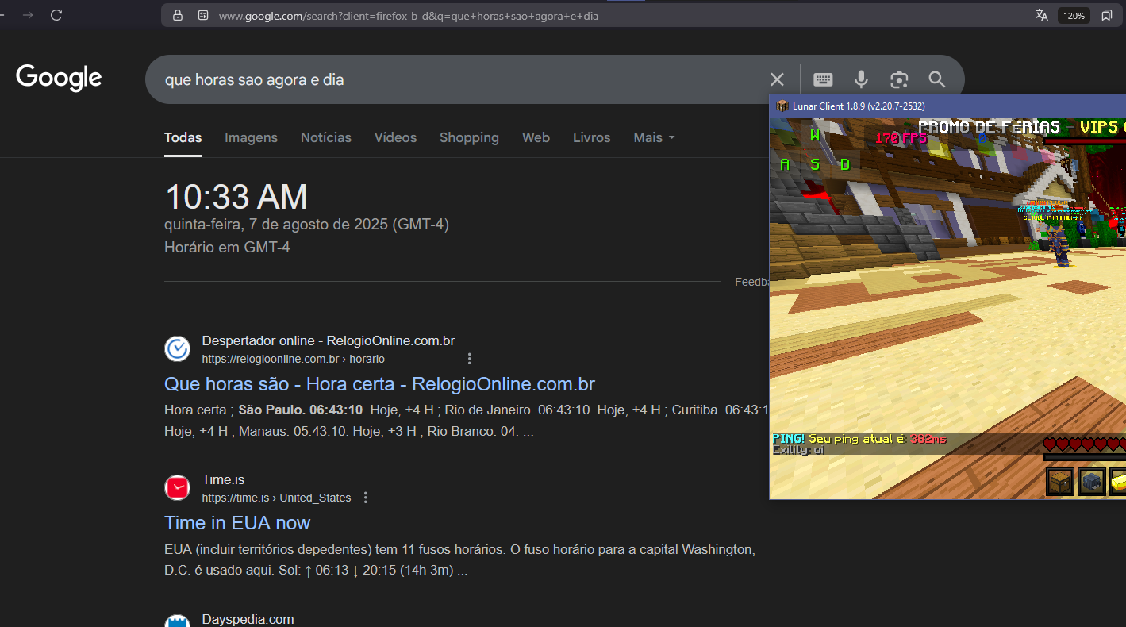Switch to the Vídeos tab

pos(395,137)
